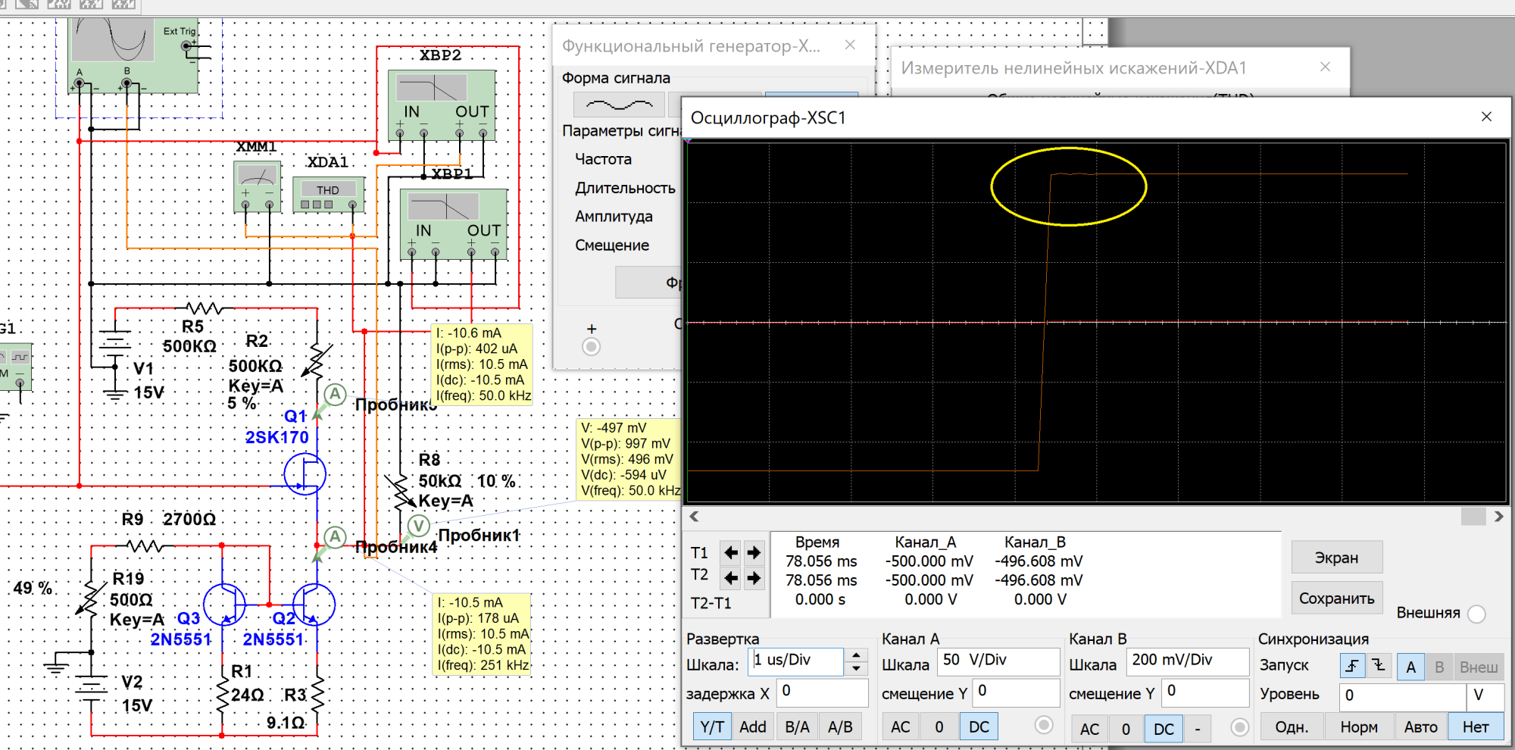The width and height of the screenshot is (1515, 750).
Task: Open the XDA1 THD analyzer instrument
Action: [329, 195]
